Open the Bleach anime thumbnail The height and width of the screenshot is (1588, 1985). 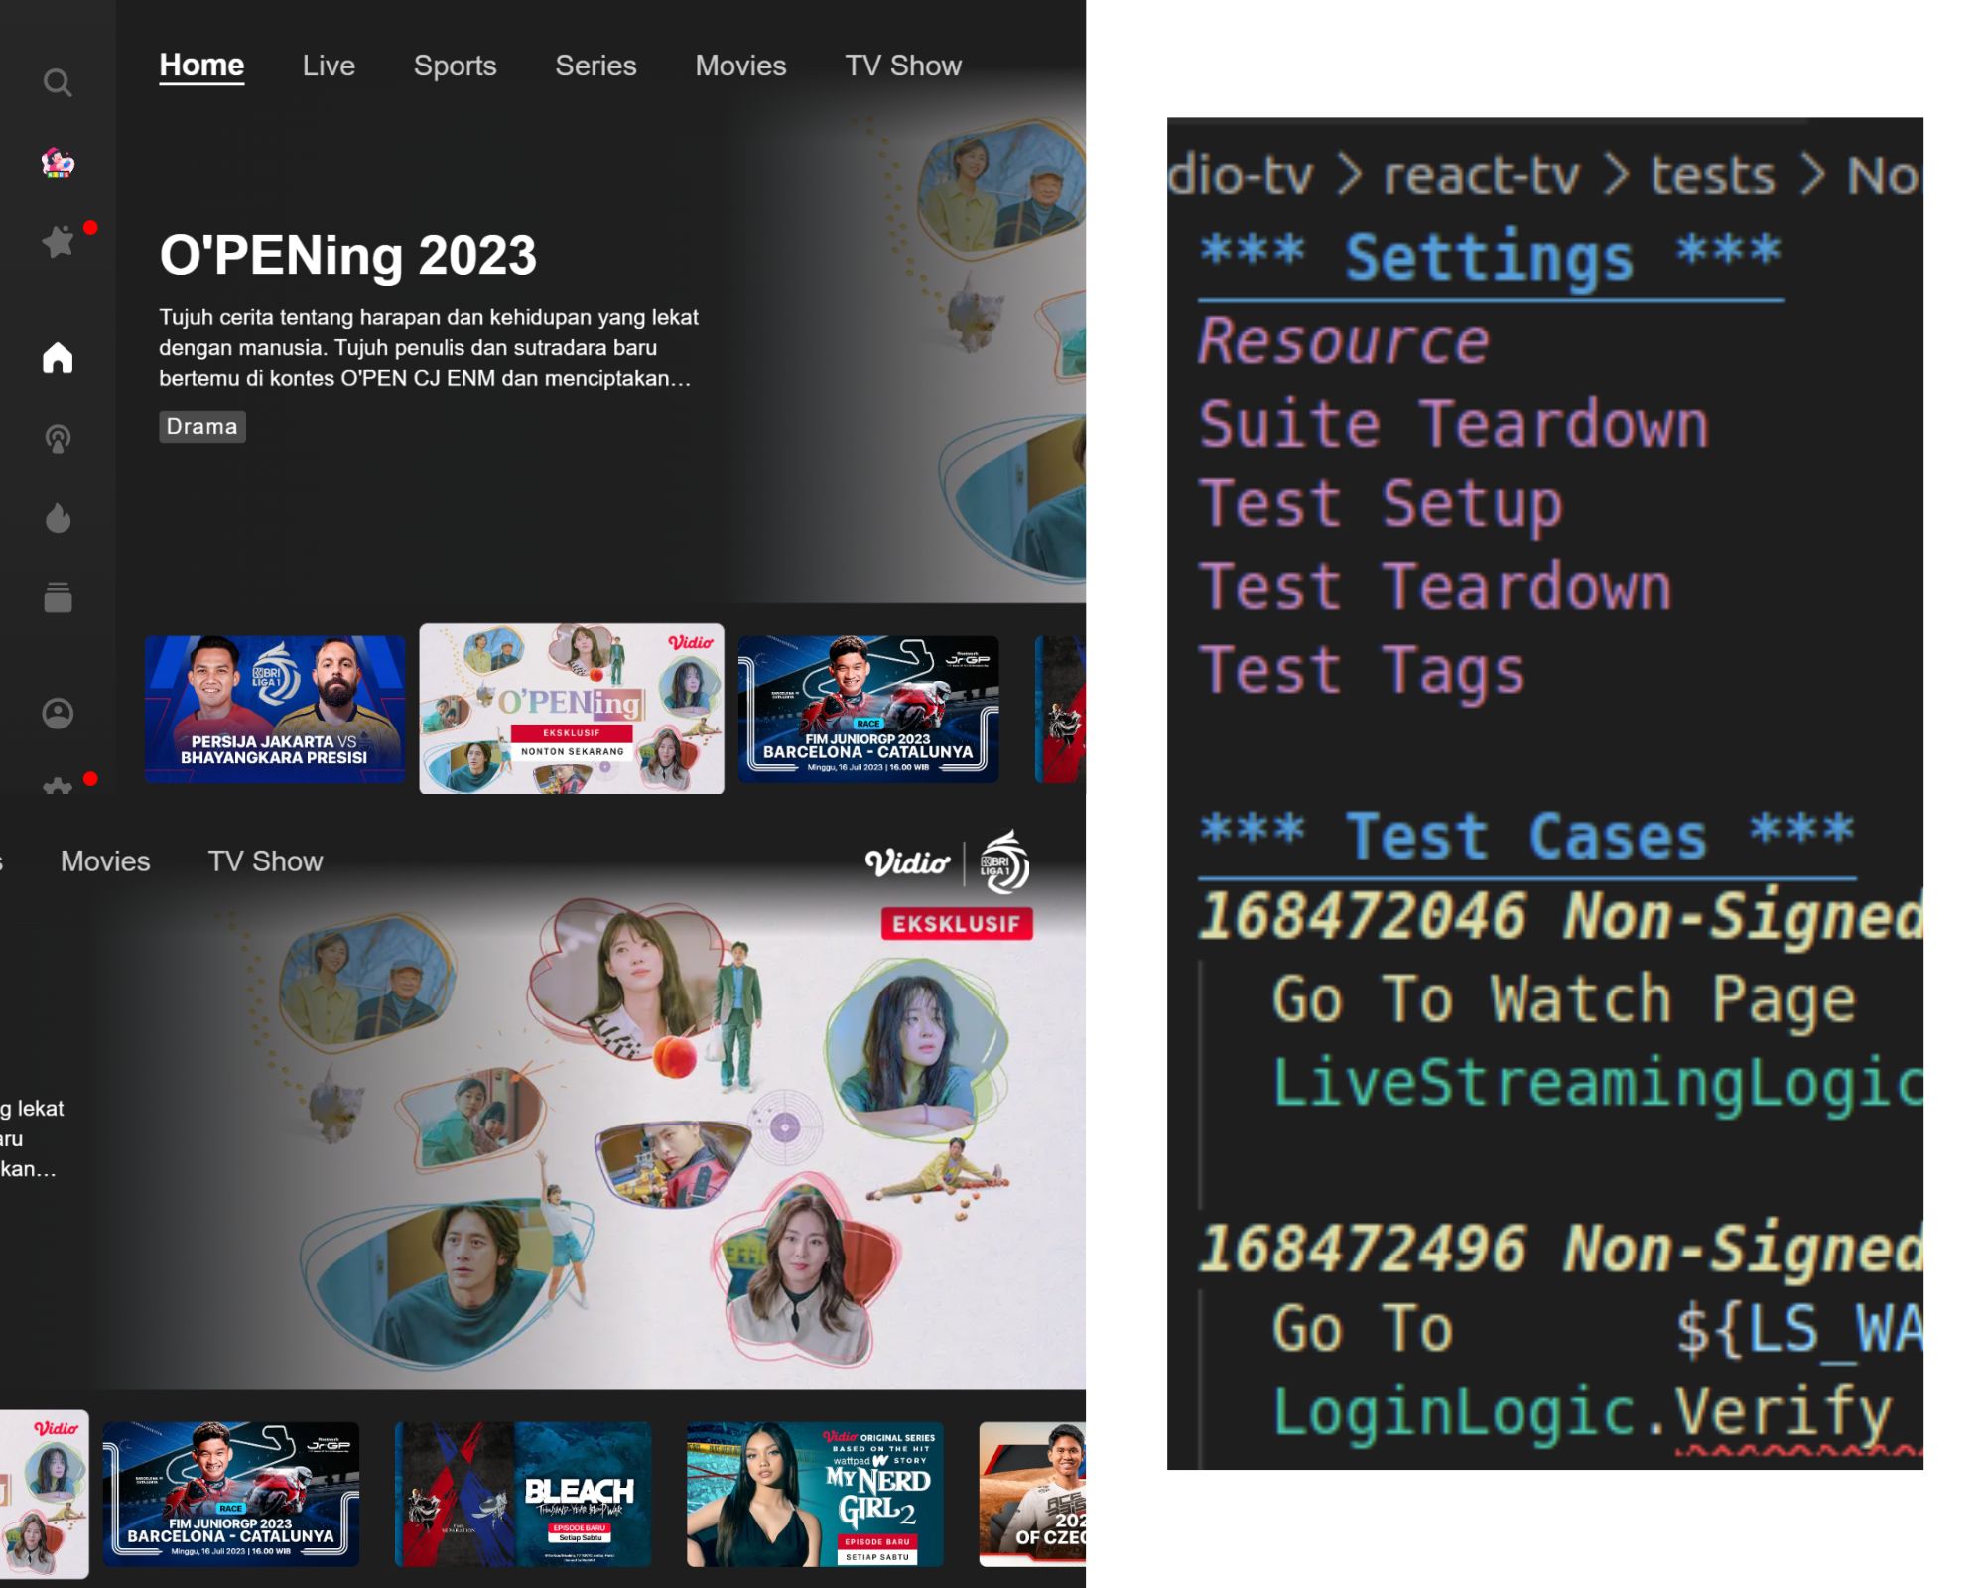(523, 1494)
